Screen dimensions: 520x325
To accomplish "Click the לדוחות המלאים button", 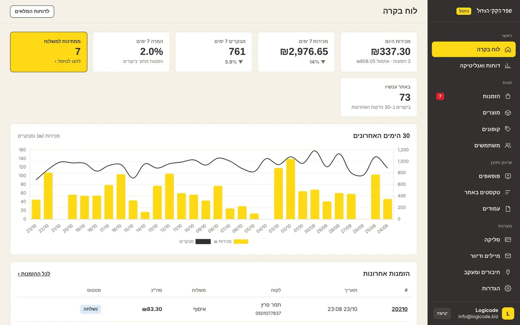I will [32, 11].
